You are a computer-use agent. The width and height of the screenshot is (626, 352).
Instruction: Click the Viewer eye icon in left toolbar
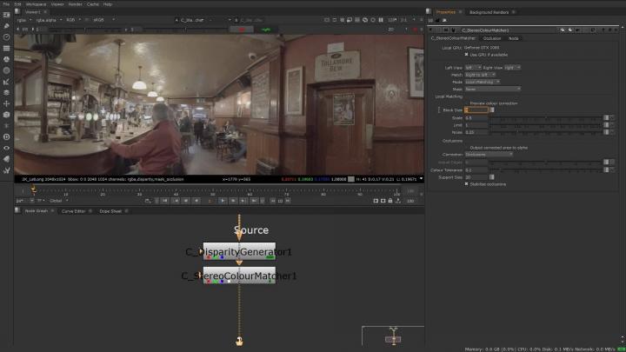[7, 148]
